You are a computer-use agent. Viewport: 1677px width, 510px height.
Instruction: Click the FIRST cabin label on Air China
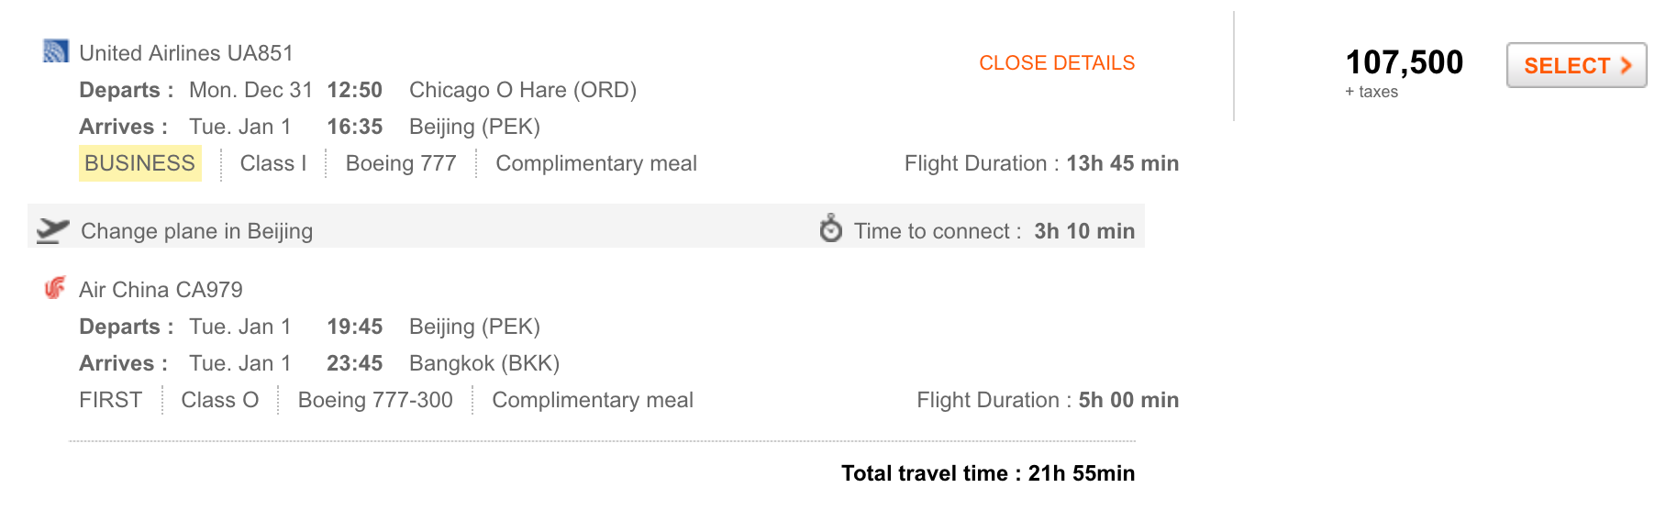(110, 400)
